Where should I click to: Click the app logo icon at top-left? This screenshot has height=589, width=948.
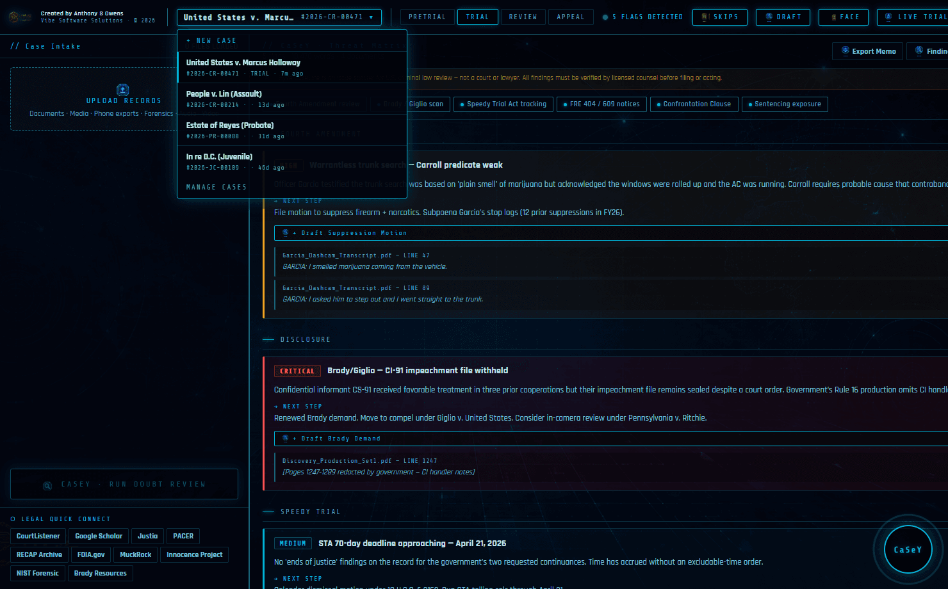pyautogui.click(x=20, y=17)
